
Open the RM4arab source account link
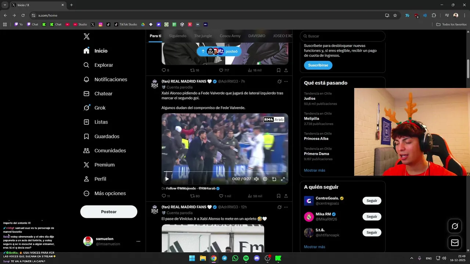pyautogui.click(x=191, y=188)
